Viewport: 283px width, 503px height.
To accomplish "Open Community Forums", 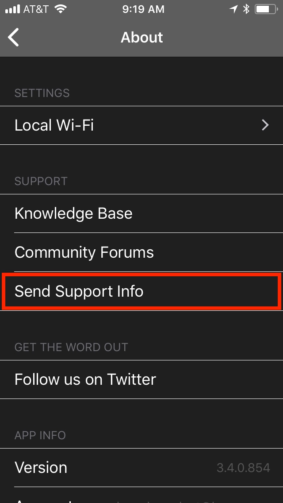I will click(x=141, y=252).
